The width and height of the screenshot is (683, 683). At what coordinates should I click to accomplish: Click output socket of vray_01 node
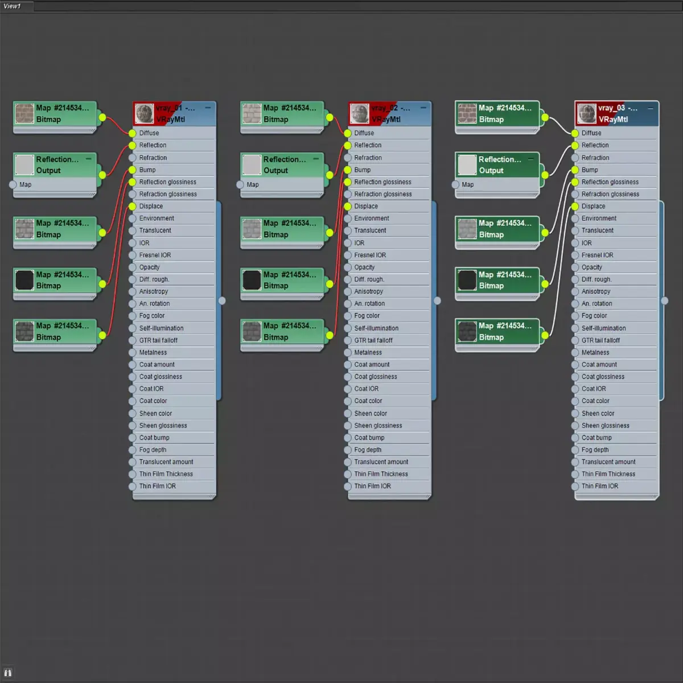click(222, 301)
